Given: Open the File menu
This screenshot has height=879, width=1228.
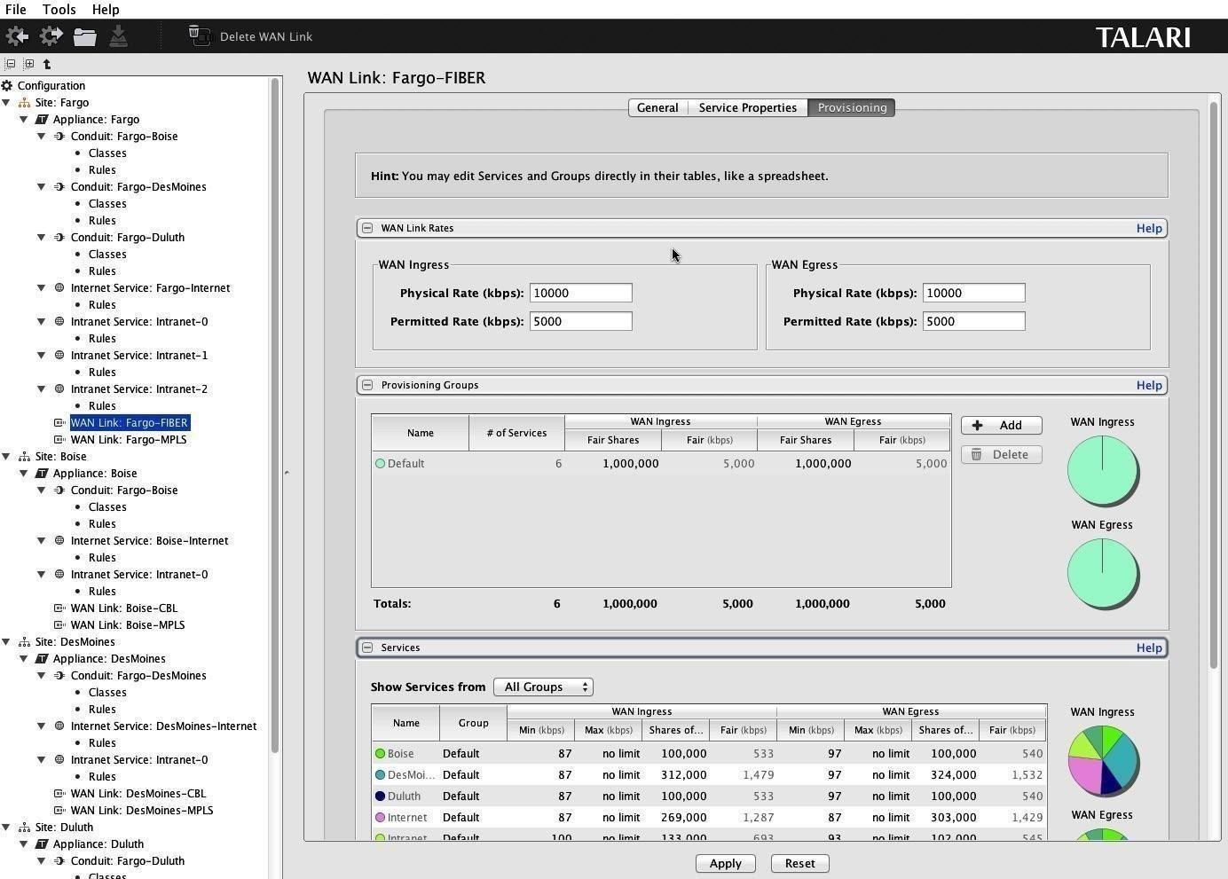Looking at the screenshot, I should 15,10.
